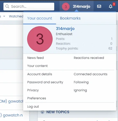Open the NEW TOPICS heading
Viewport: 118px width, 121px height.
coord(58,112)
